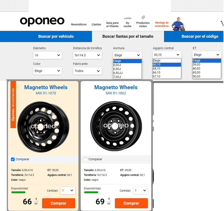Open Montaje de neumáticos link
The height and width of the screenshot is (211, 224).
pyautogui.click(x=162, y=24)
